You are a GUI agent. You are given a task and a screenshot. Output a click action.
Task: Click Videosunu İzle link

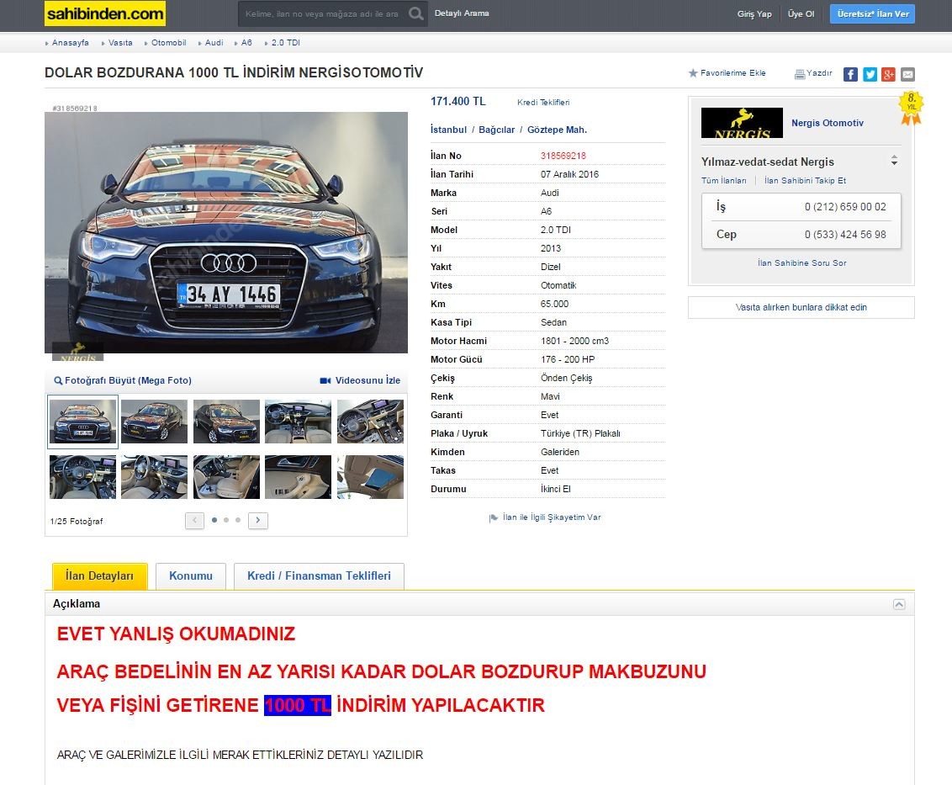(368, 380)
